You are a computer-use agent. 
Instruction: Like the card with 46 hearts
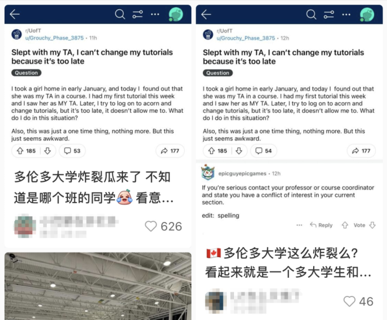tap(349, 301)
